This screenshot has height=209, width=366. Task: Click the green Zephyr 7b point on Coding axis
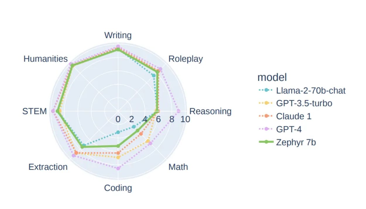click(x=118, y=146)
